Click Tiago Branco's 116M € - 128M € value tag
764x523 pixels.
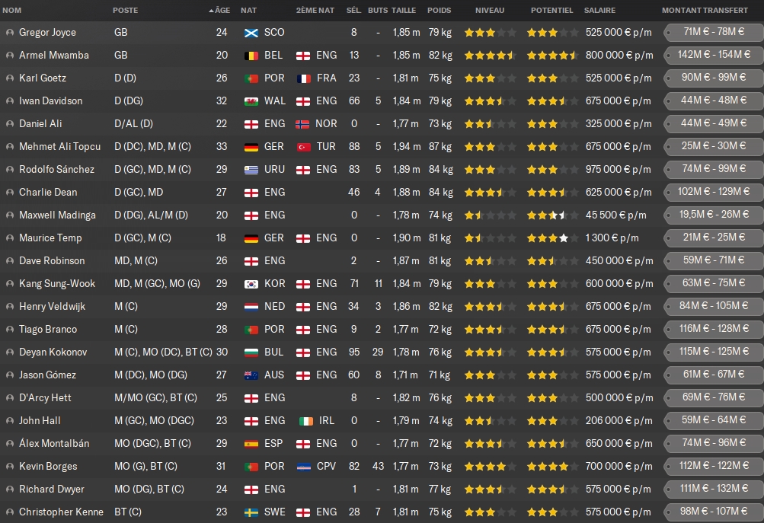[x=712, y=330]
